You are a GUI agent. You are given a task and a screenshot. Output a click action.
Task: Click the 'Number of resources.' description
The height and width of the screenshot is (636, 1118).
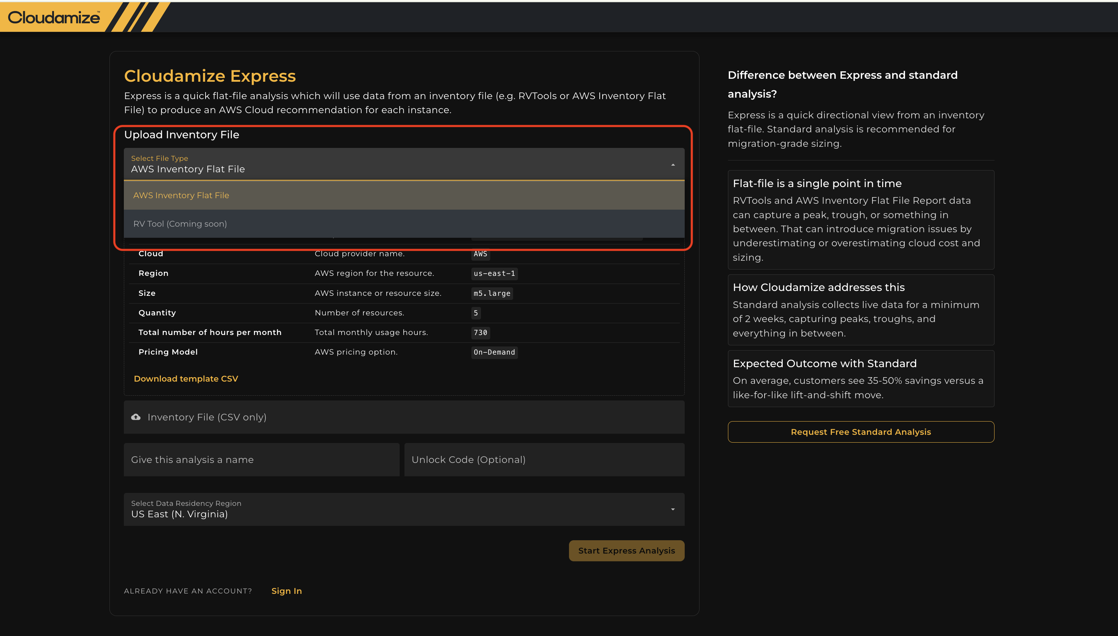[x=359, y=313]
